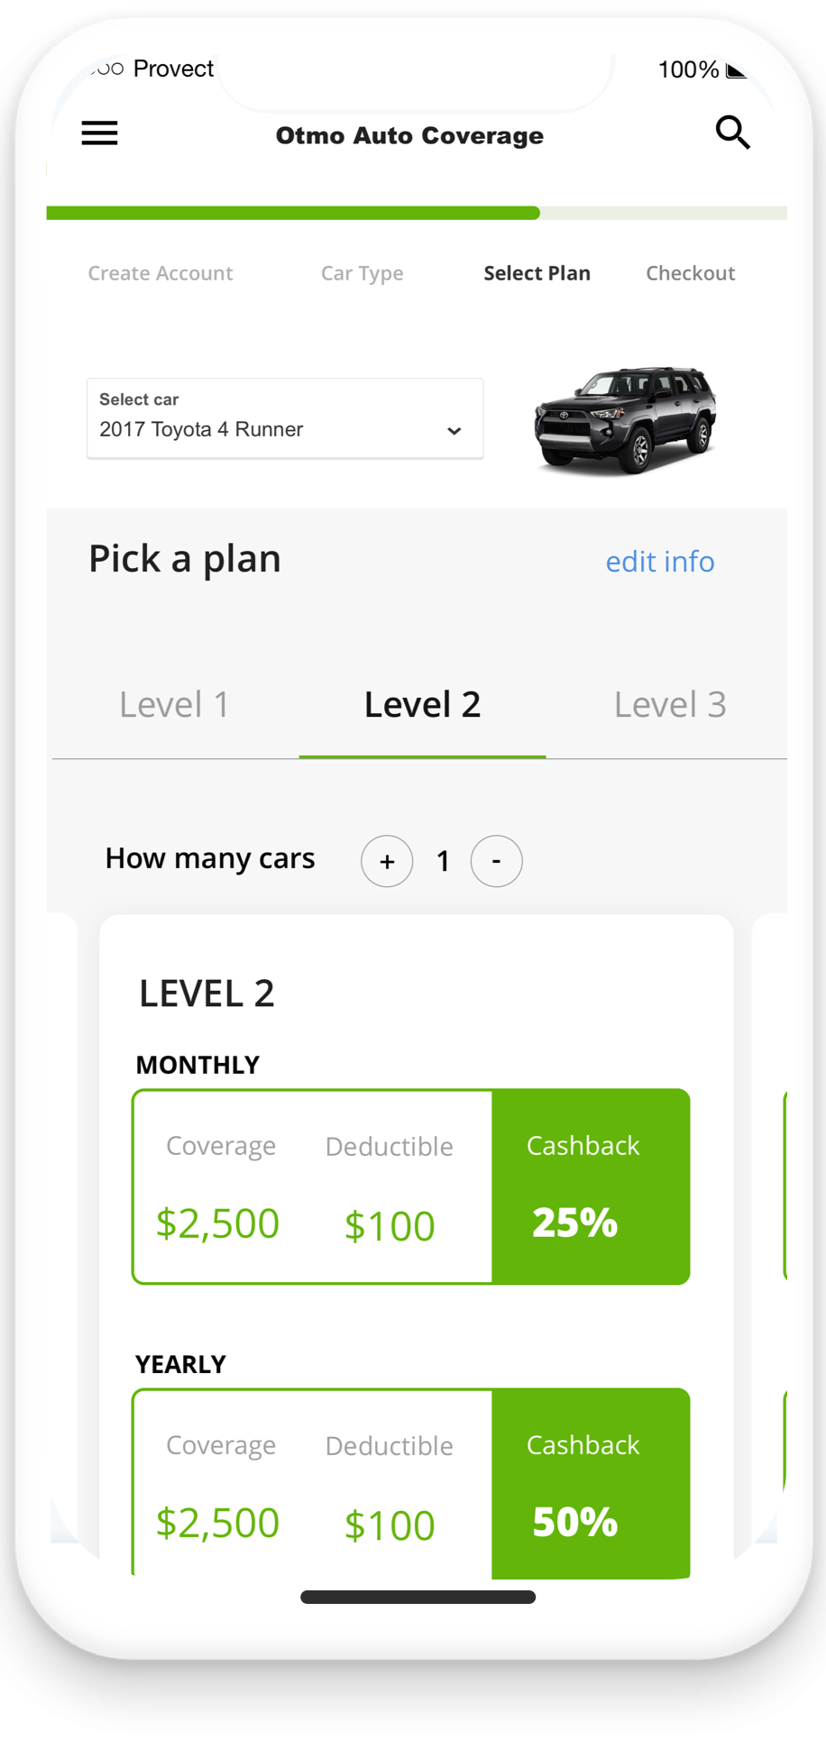This screenshot has width=826, height=1740.
Task: Go to the Checkout step
Action: (691, 273)
